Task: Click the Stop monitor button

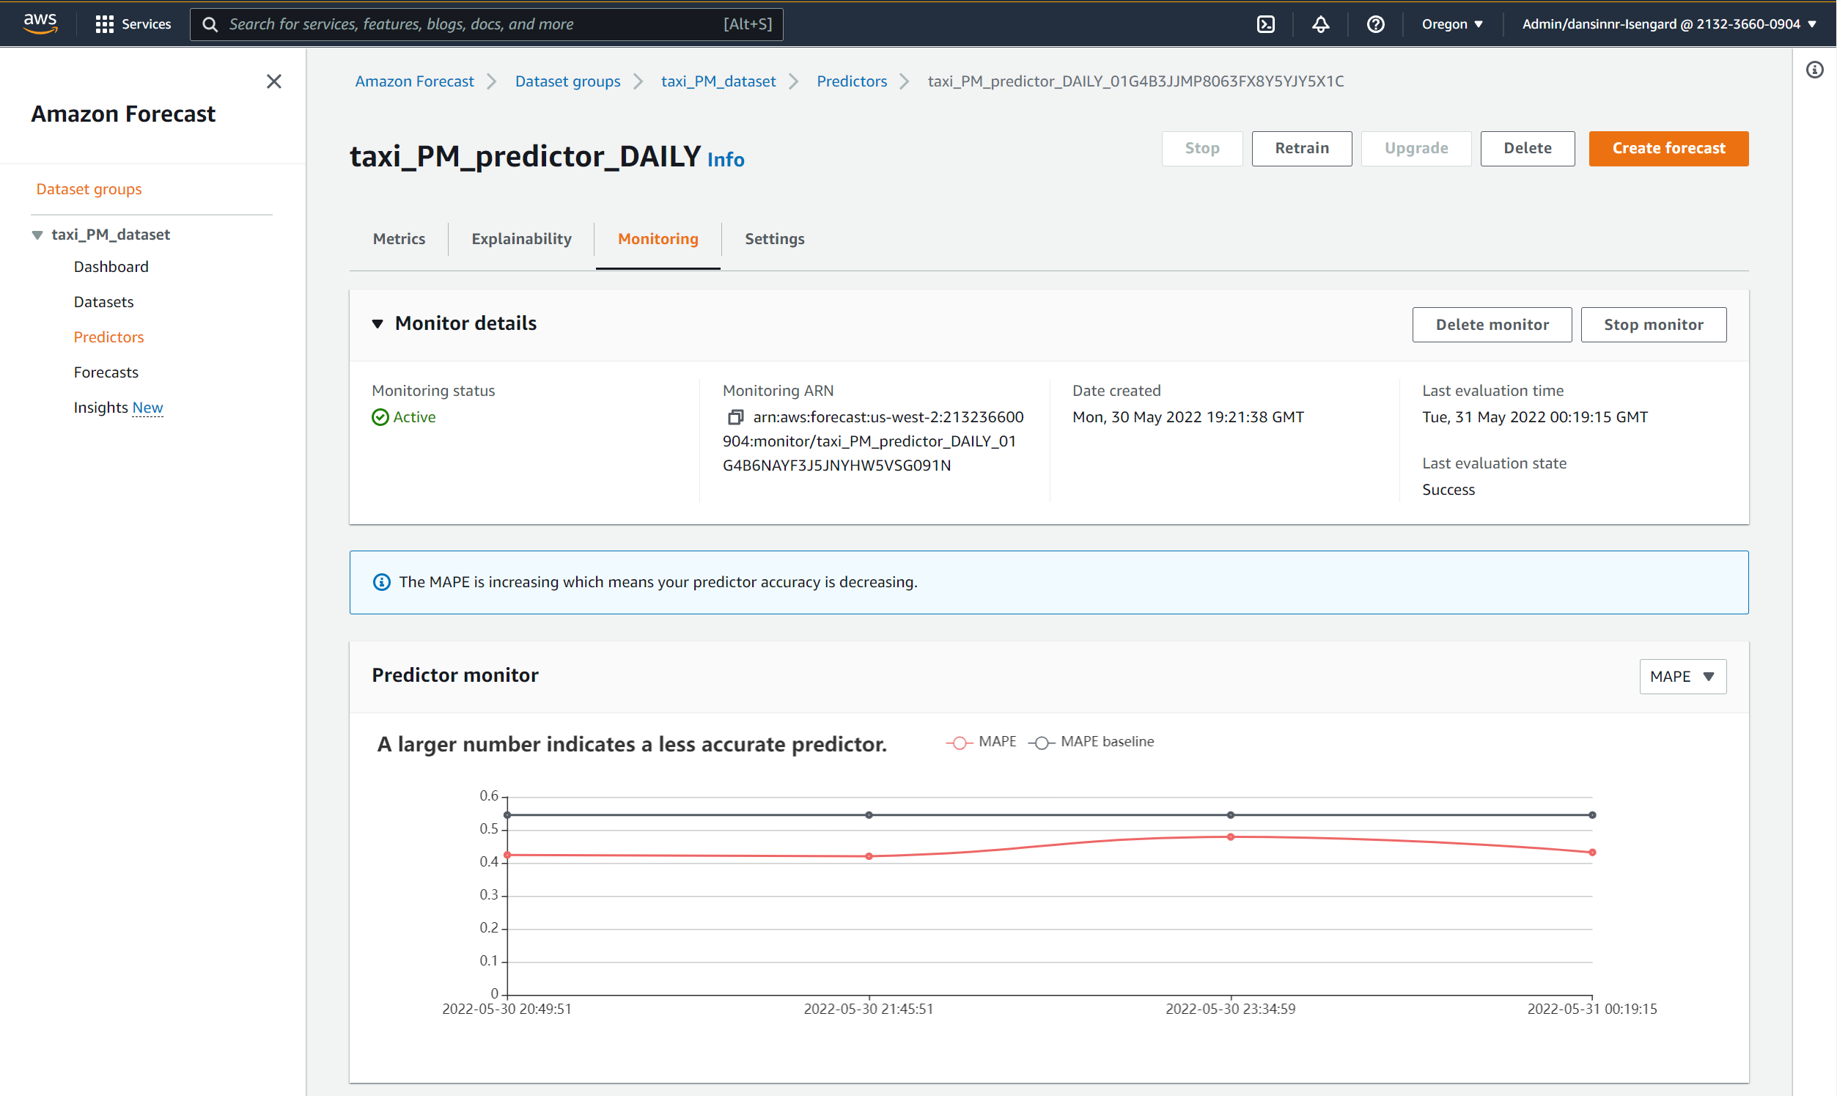Action: (1652, 325)
